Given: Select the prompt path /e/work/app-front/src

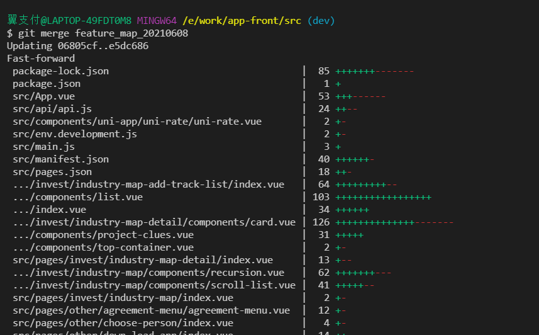Looking at the screenshot, I should pyautogui.click(x=242, y=21).
